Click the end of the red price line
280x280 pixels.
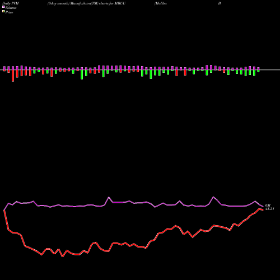pos(263,210)
